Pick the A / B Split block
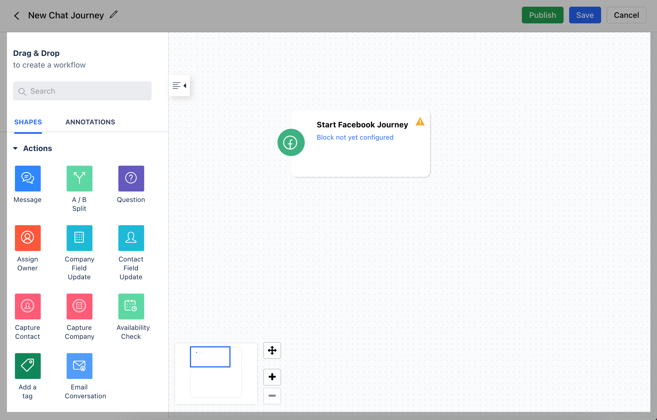Viewport: 657px width, 420px height. click(x=79, y=179)
